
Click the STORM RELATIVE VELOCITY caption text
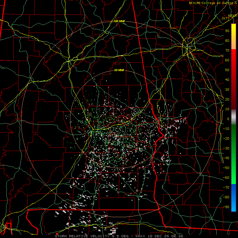(x=82, y=236)
